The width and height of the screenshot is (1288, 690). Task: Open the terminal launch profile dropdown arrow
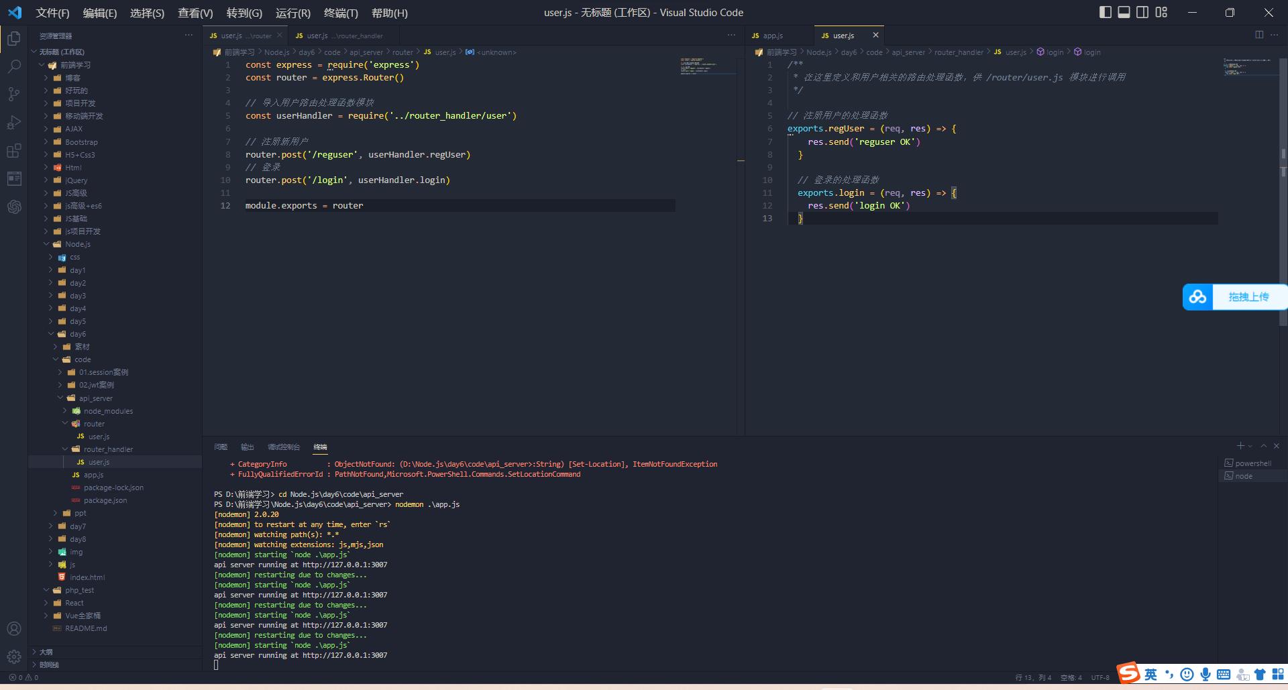click(x=1250, y=446)
